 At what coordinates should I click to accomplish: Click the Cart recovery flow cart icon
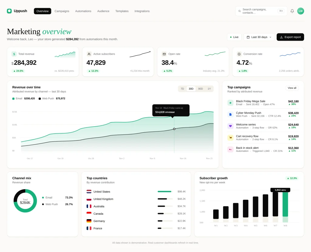click(x=230, y=138)
